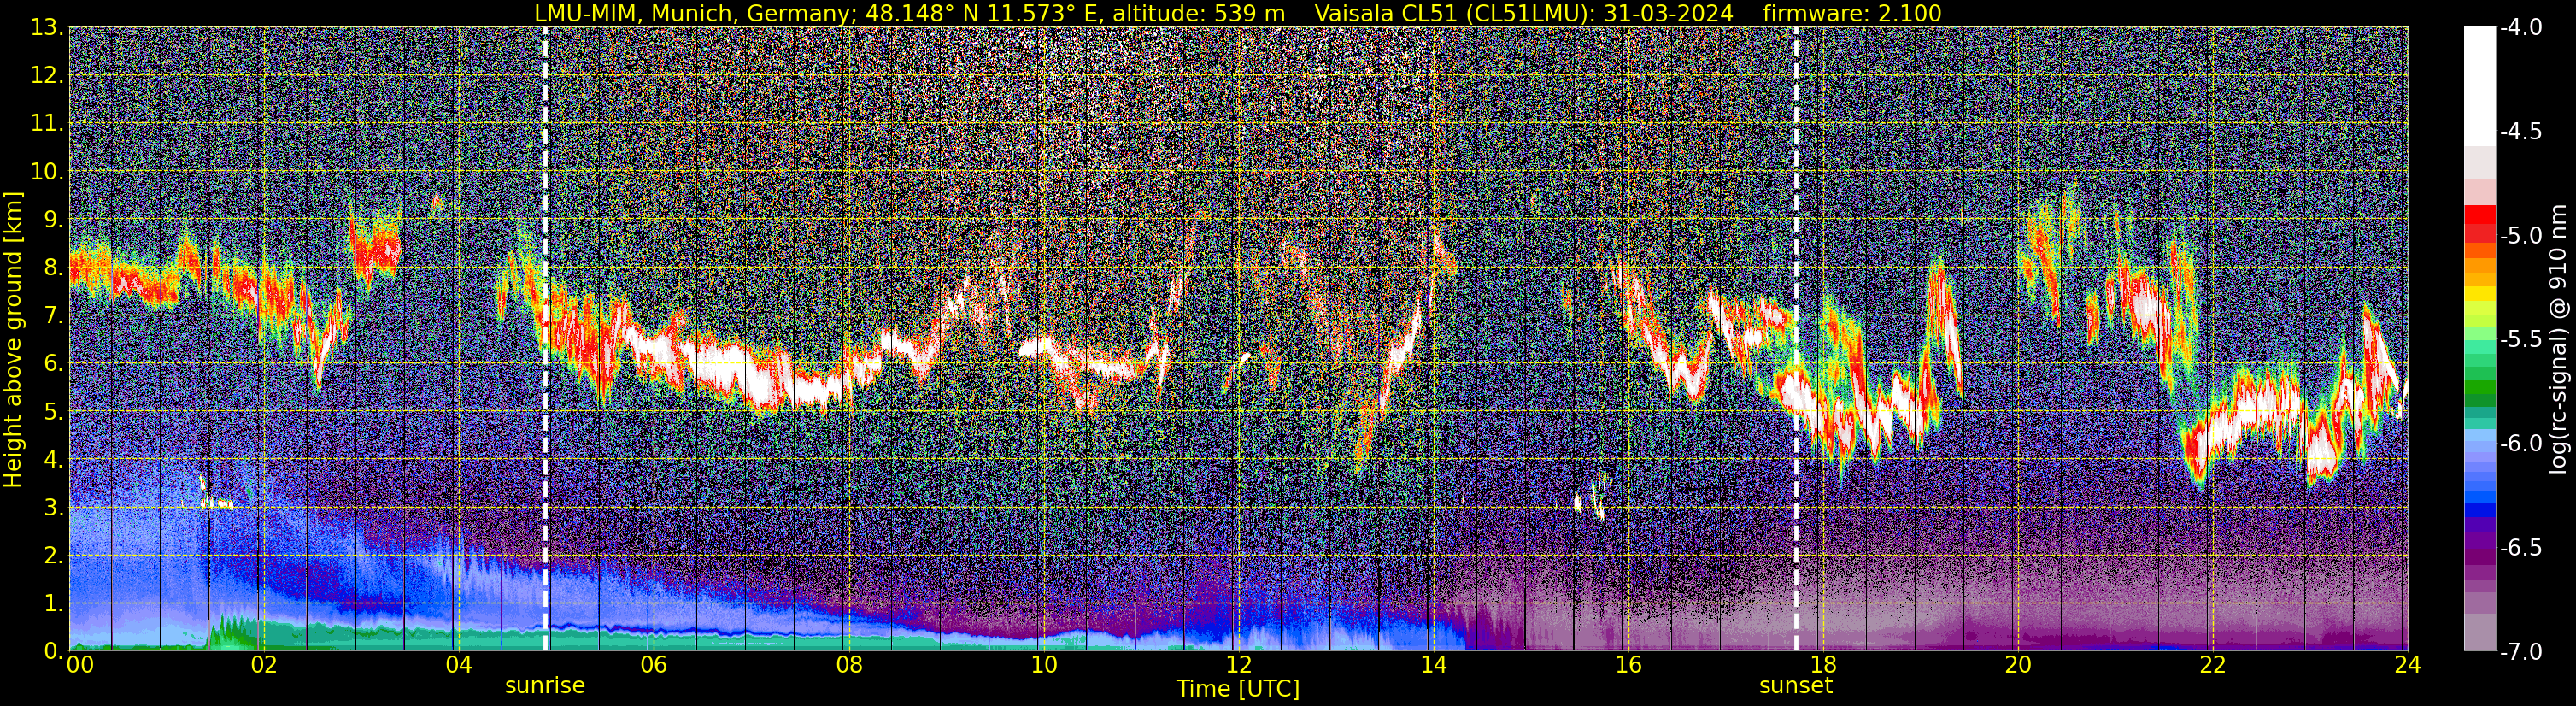Image resolution: width=2576 pixels, height=706 pixels.
Task: Click the time axis tick '10'
Action: pos(1043,665)
